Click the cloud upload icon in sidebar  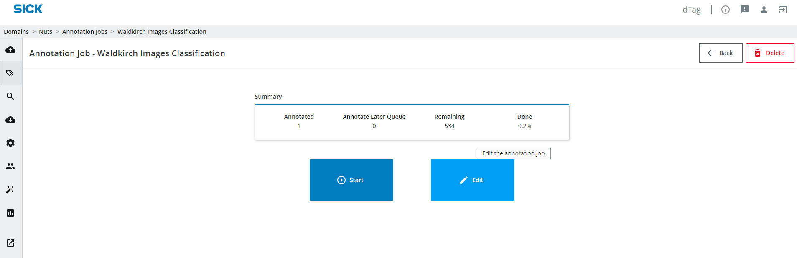pos(10,50)
